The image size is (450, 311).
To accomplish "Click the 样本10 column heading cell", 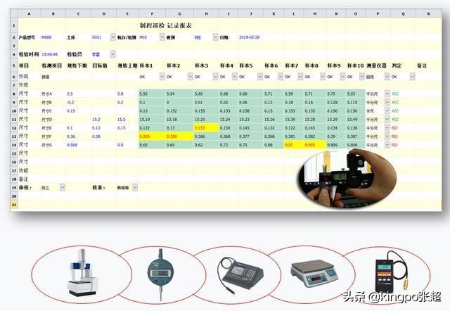I will pyautogui.click(x=355, y=65).
